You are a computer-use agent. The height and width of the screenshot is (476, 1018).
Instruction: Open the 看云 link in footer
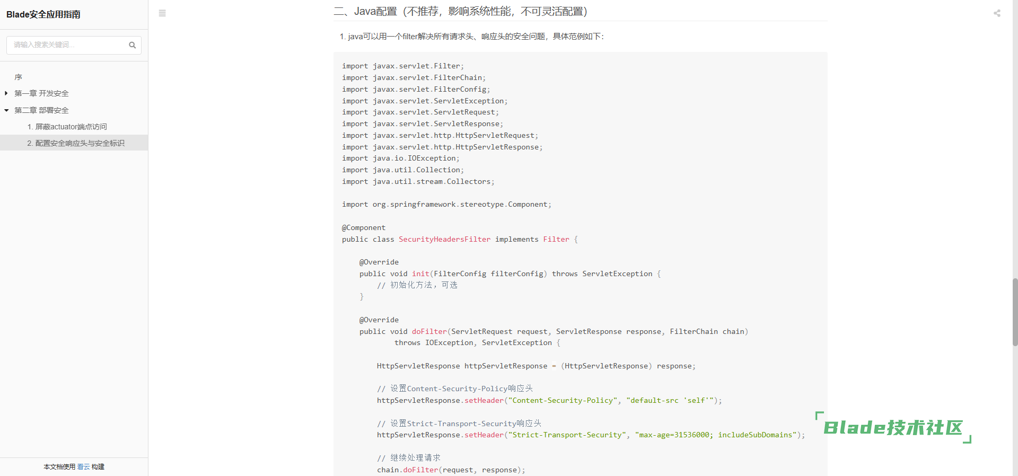click(83, 467)
